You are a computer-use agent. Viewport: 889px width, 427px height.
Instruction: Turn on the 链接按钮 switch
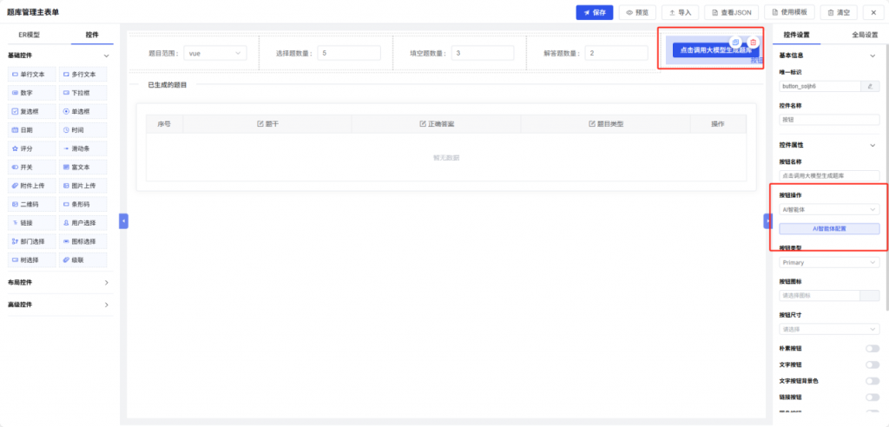[872, 397]
